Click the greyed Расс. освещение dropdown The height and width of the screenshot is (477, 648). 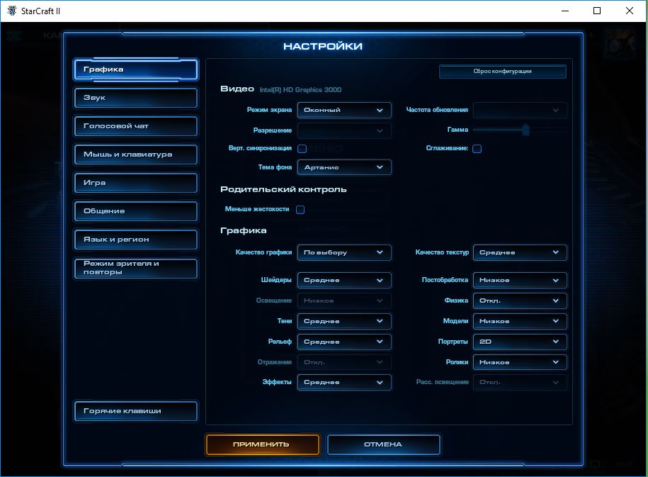tap(520, 382)
